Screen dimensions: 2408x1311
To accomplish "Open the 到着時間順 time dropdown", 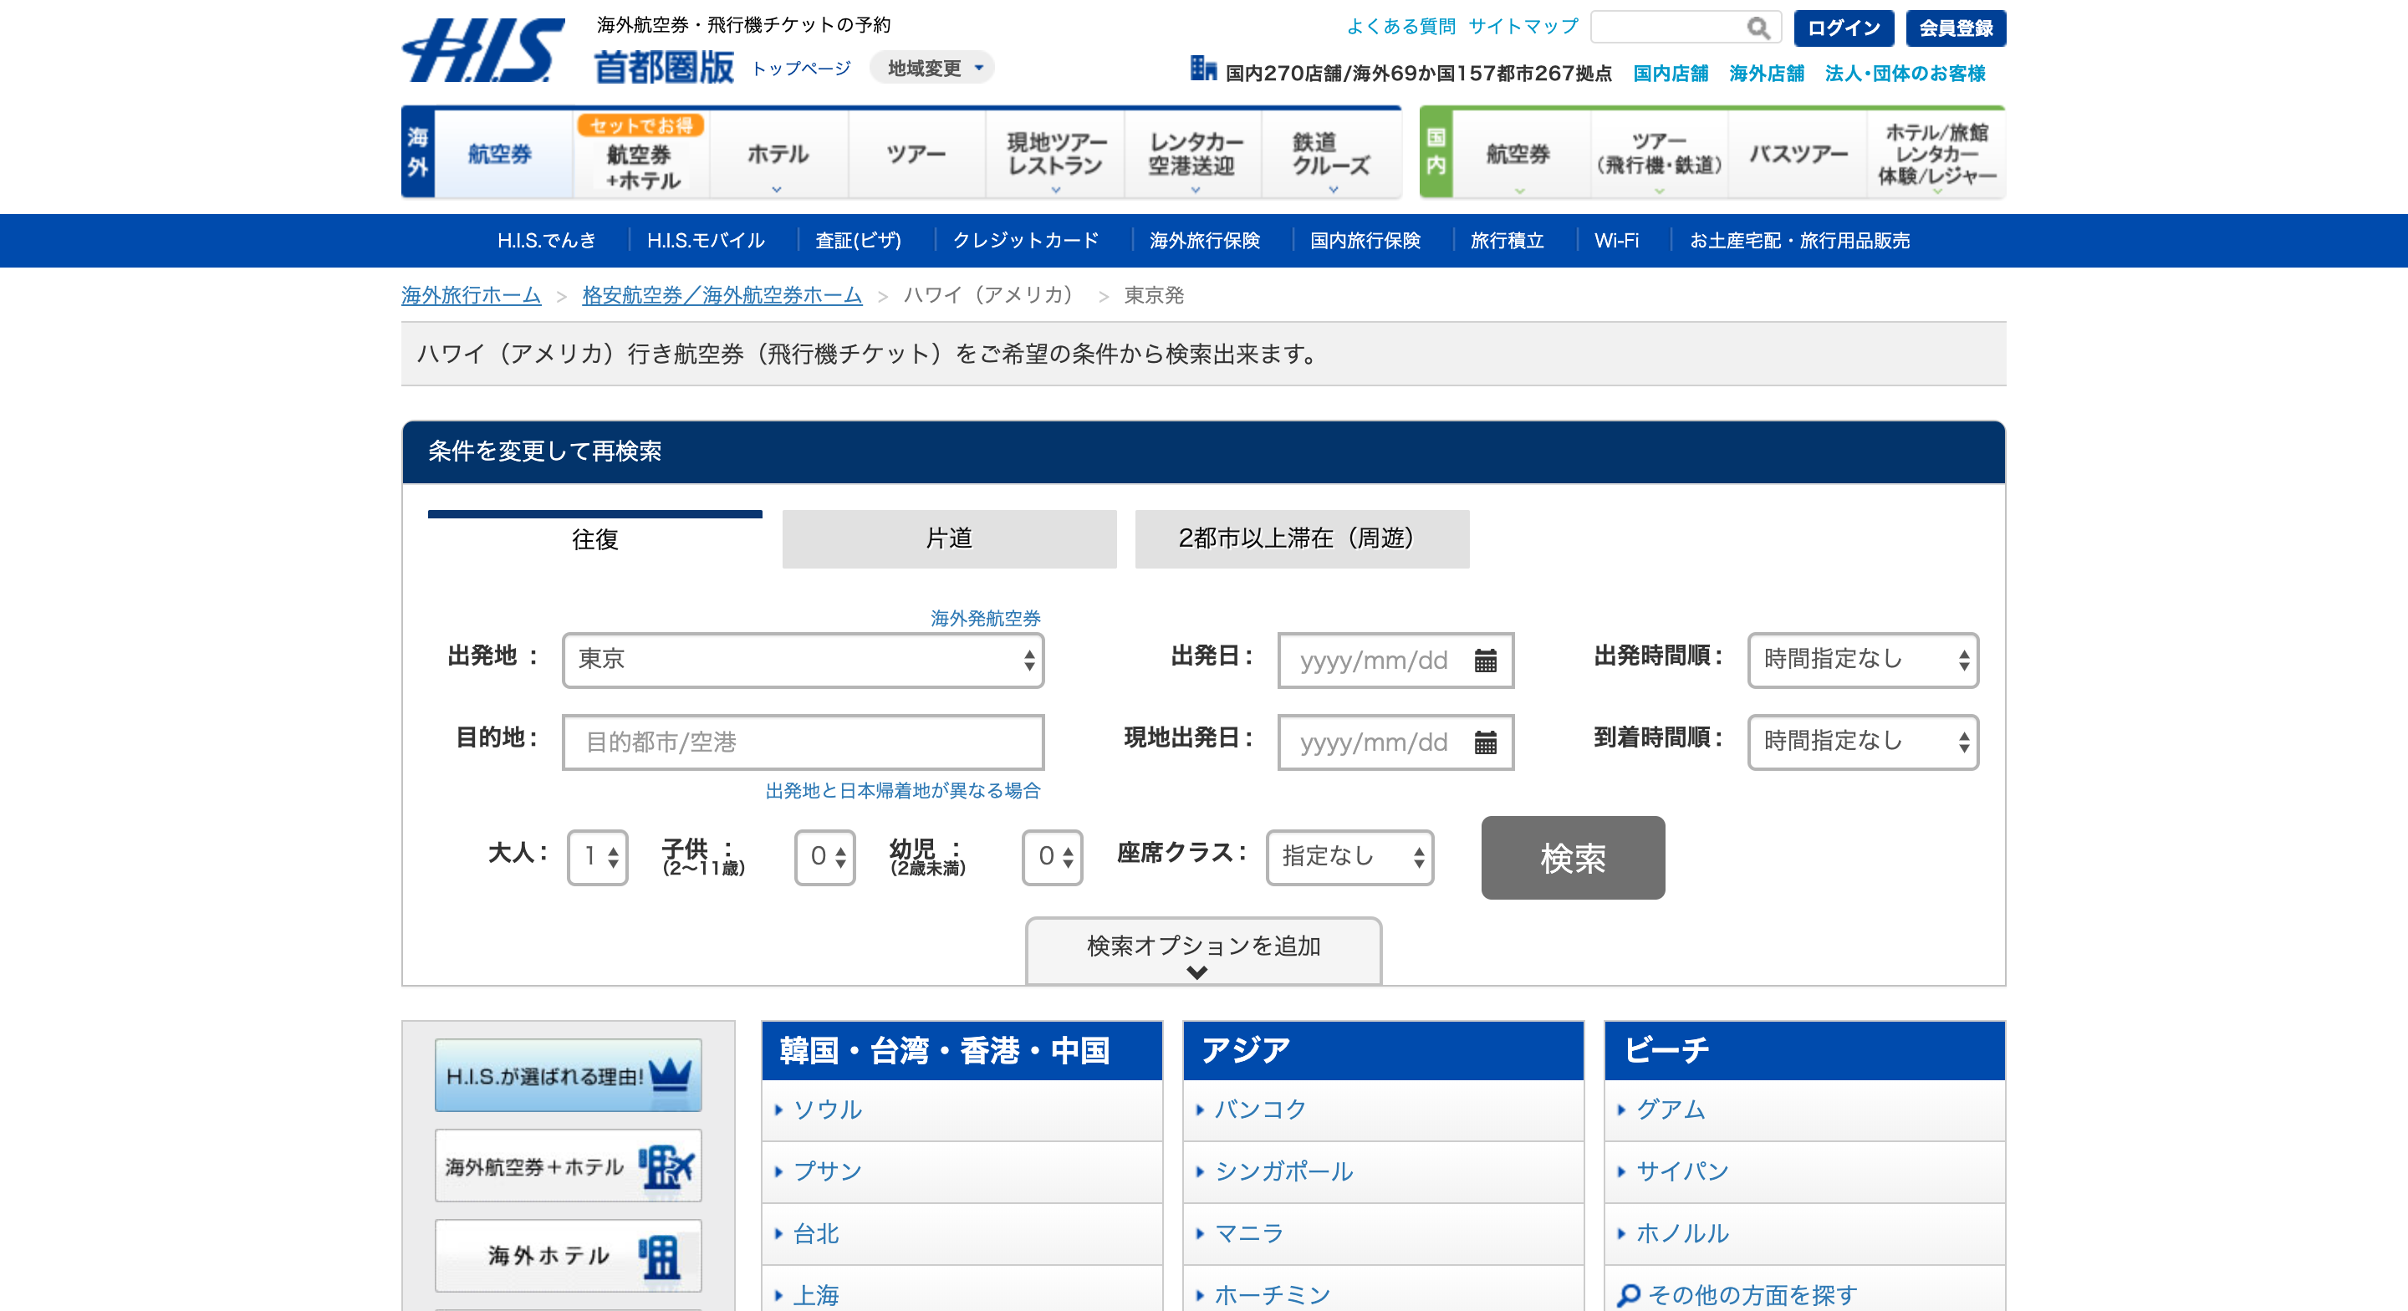I will (x=1863, y=742).
